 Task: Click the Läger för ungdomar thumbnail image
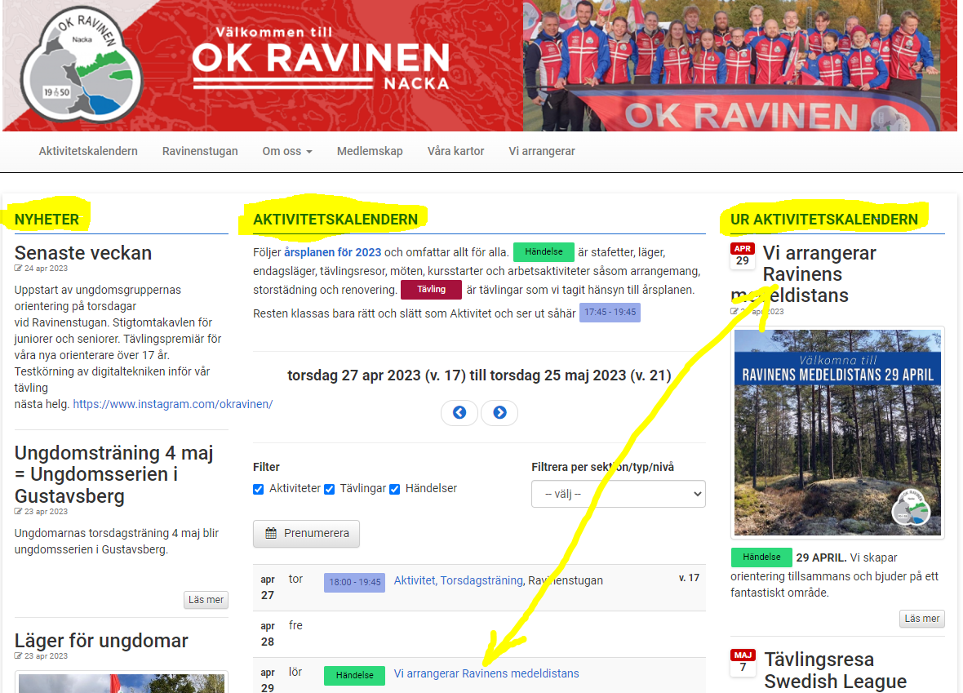click(122, 682)
